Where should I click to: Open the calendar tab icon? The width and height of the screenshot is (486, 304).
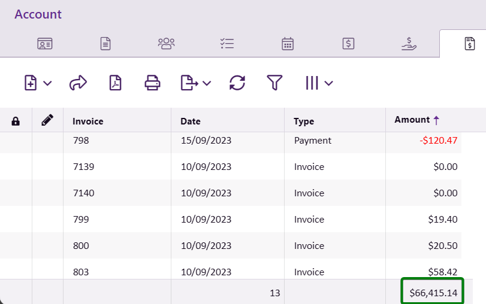click(288, 43)
